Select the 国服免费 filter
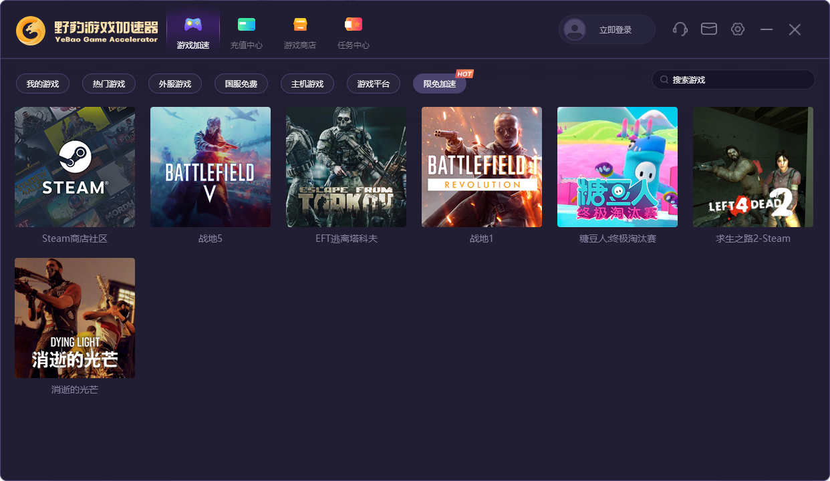This screenshot has width=830, height=481. pos(241,84)
